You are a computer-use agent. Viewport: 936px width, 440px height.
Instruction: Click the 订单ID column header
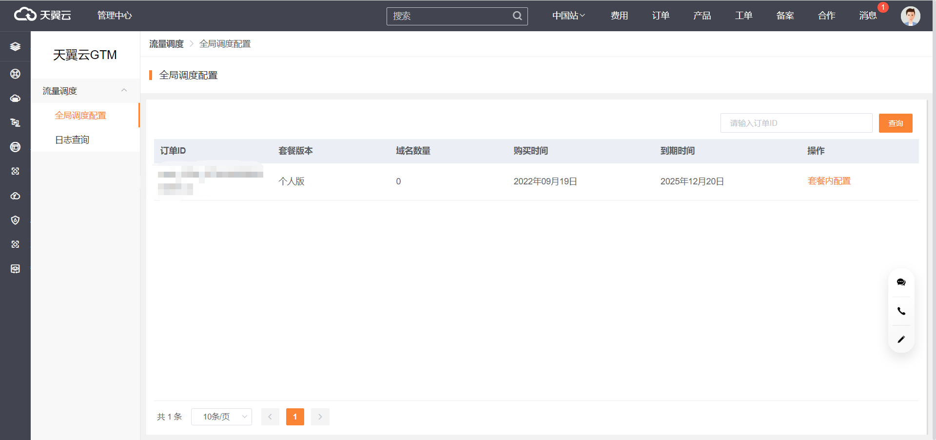(173, 151)
